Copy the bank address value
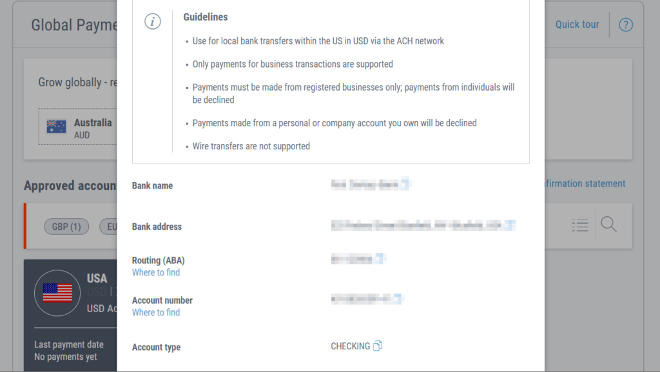Screen dimensions: 660x372 [x=510, y=225]
